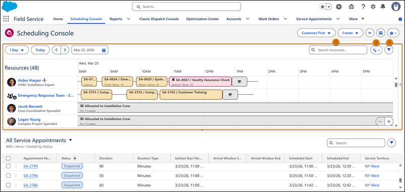
Task: Zoom in the Gantt with plus
Action: click(389, 121)
